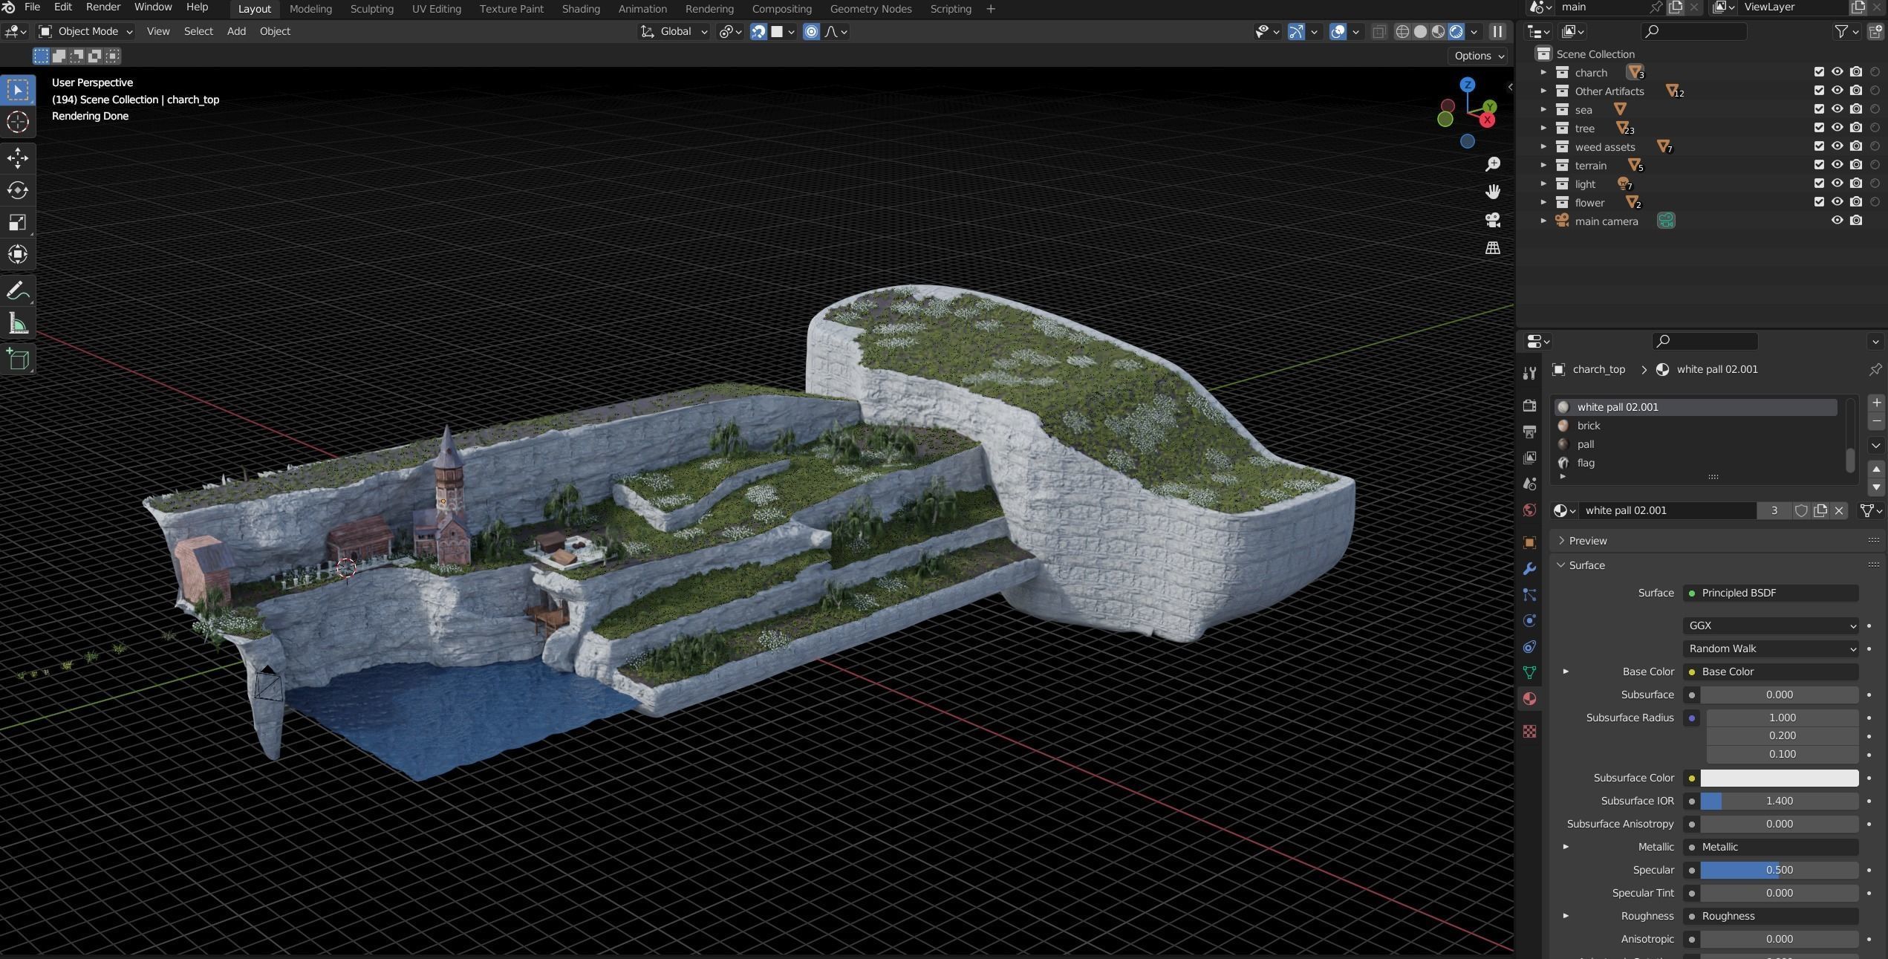Hide the sea collection in viewport

tap(1837, 109)
